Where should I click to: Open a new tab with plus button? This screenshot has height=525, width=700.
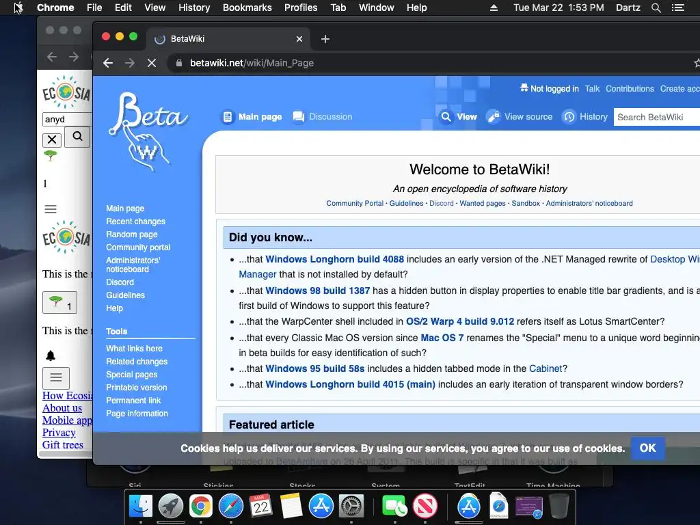click(x=325, y=39)
